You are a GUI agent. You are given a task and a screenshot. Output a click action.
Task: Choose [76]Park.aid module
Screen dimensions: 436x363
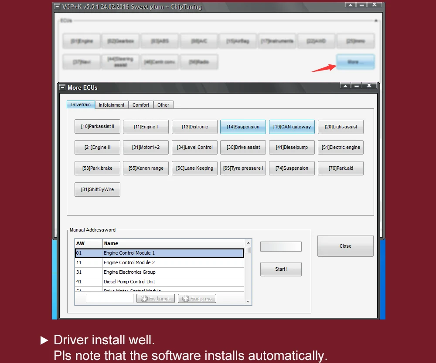tap(341, 168)
